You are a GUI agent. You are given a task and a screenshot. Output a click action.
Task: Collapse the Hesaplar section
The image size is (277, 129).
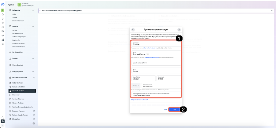33,26
